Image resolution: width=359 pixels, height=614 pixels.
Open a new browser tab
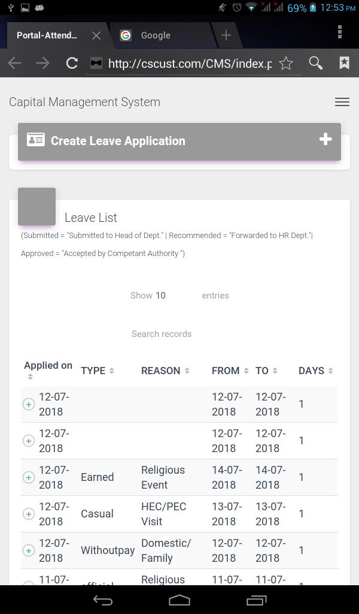pyautogui.click(x=226, y=35)
